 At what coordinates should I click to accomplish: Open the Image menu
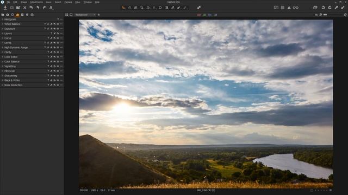[x=24, y=2]
